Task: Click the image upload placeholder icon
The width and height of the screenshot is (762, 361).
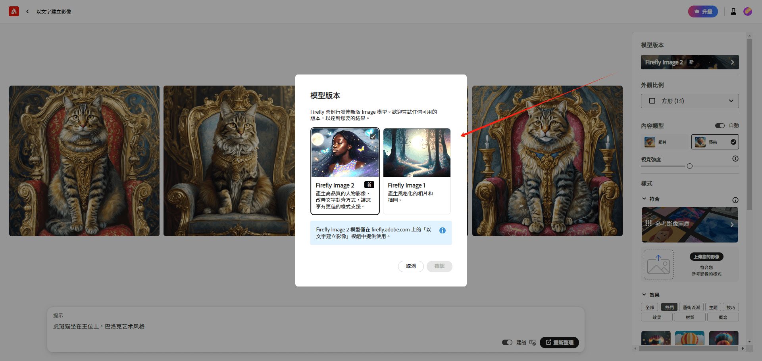Action: click(x=658, y=264)
